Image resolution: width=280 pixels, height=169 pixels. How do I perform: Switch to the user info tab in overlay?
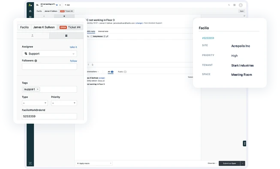pos(33,36)
